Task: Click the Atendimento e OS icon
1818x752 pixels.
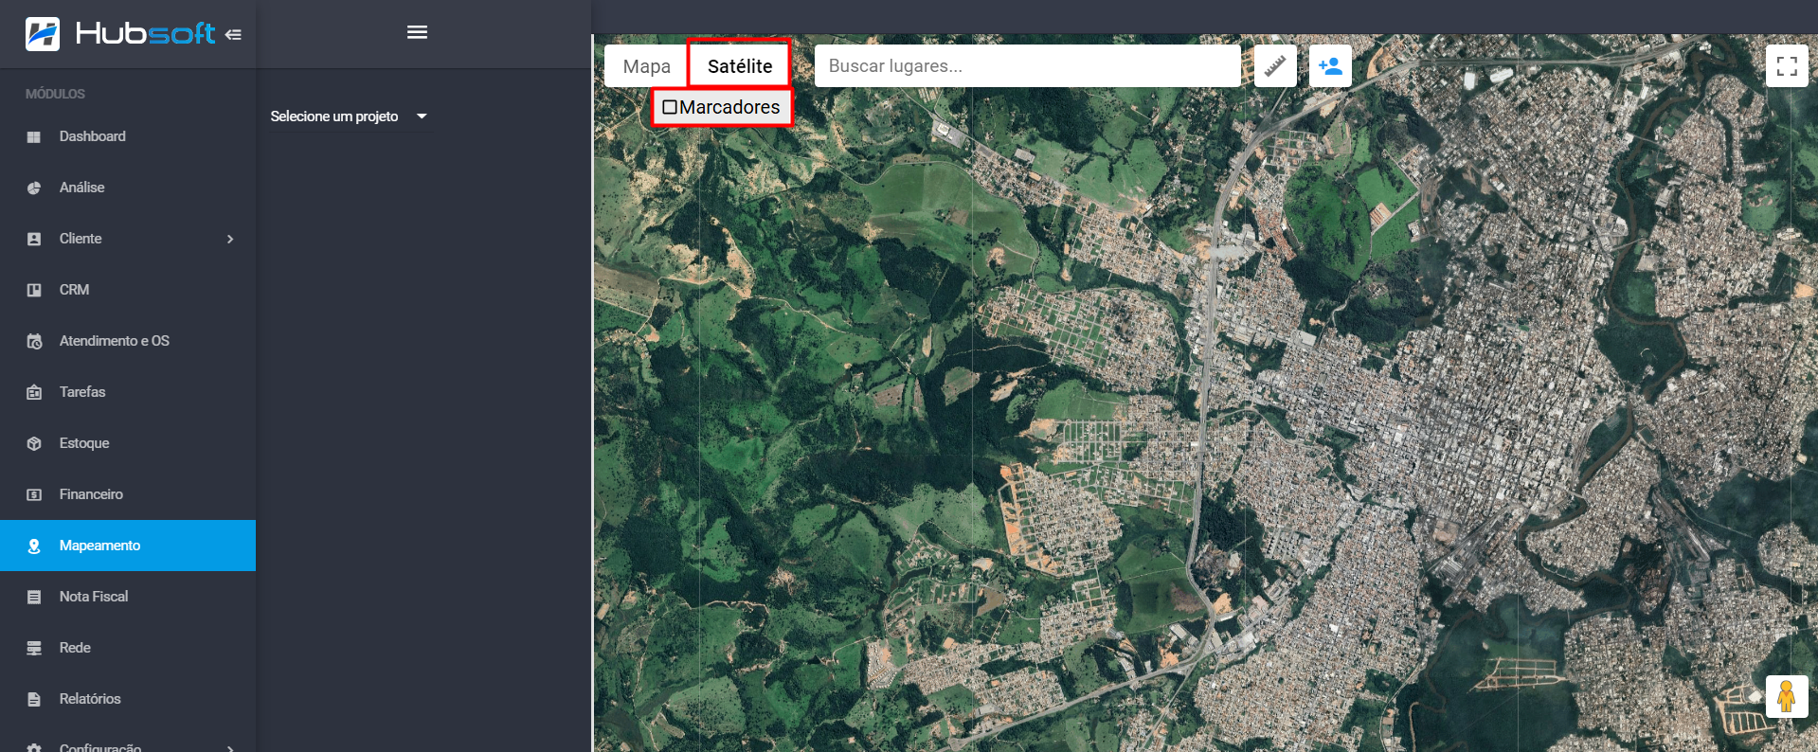Action: 34,341
